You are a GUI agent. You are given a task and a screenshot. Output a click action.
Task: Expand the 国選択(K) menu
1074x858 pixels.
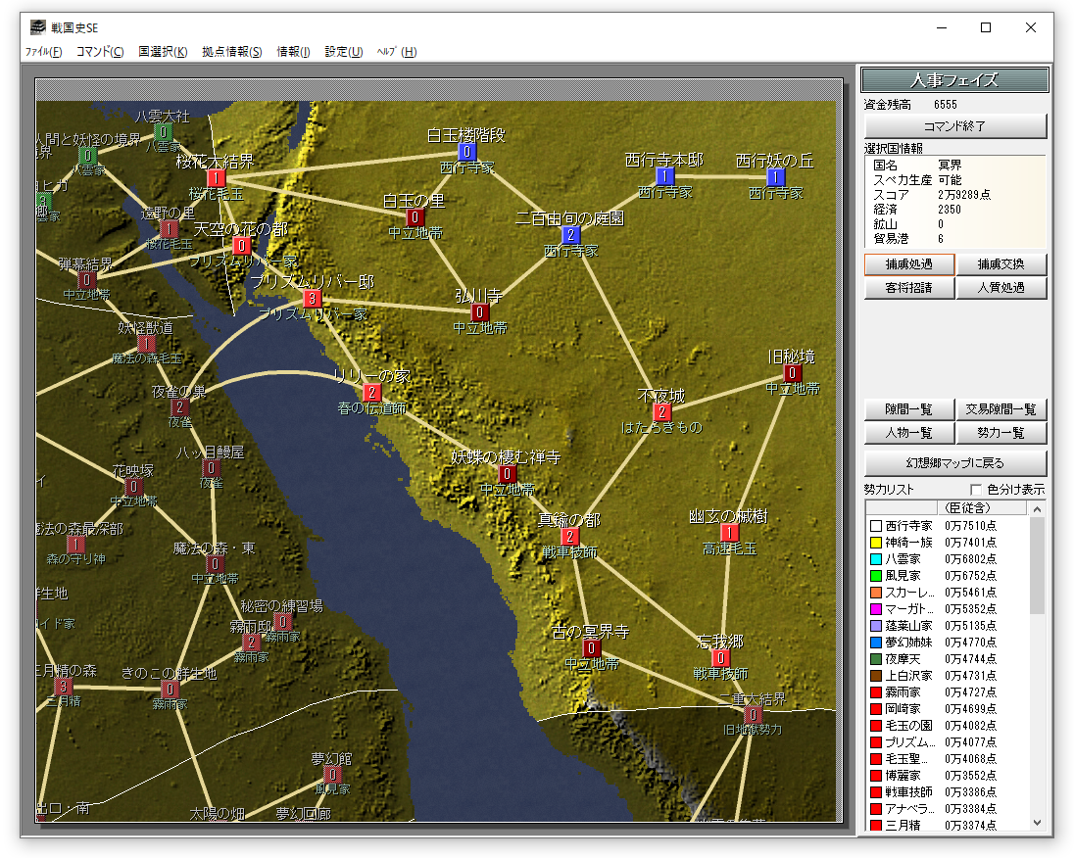pyautogui.click(x=163, y=52)
